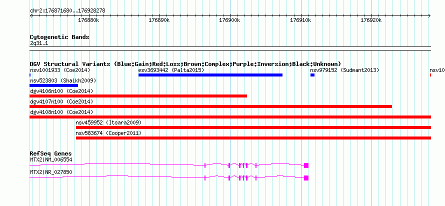Click the last exon block of MTX2|NM_006554
Viewport: 445px width, 206px height.
coord(306,165)
